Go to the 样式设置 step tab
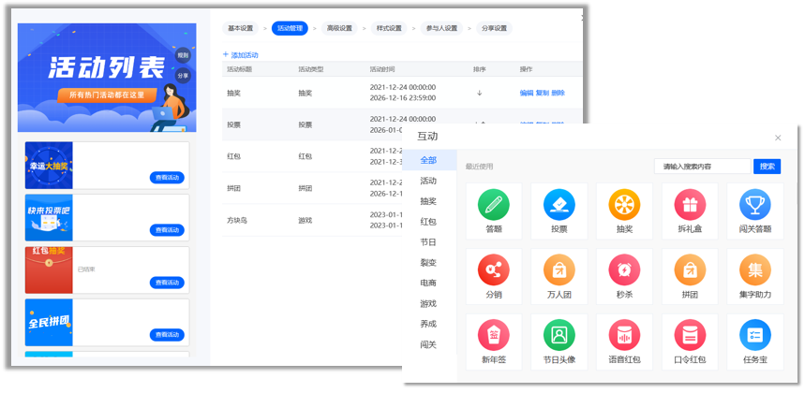Viewport: 805px width, 393px height. click(x=389, y=29)
